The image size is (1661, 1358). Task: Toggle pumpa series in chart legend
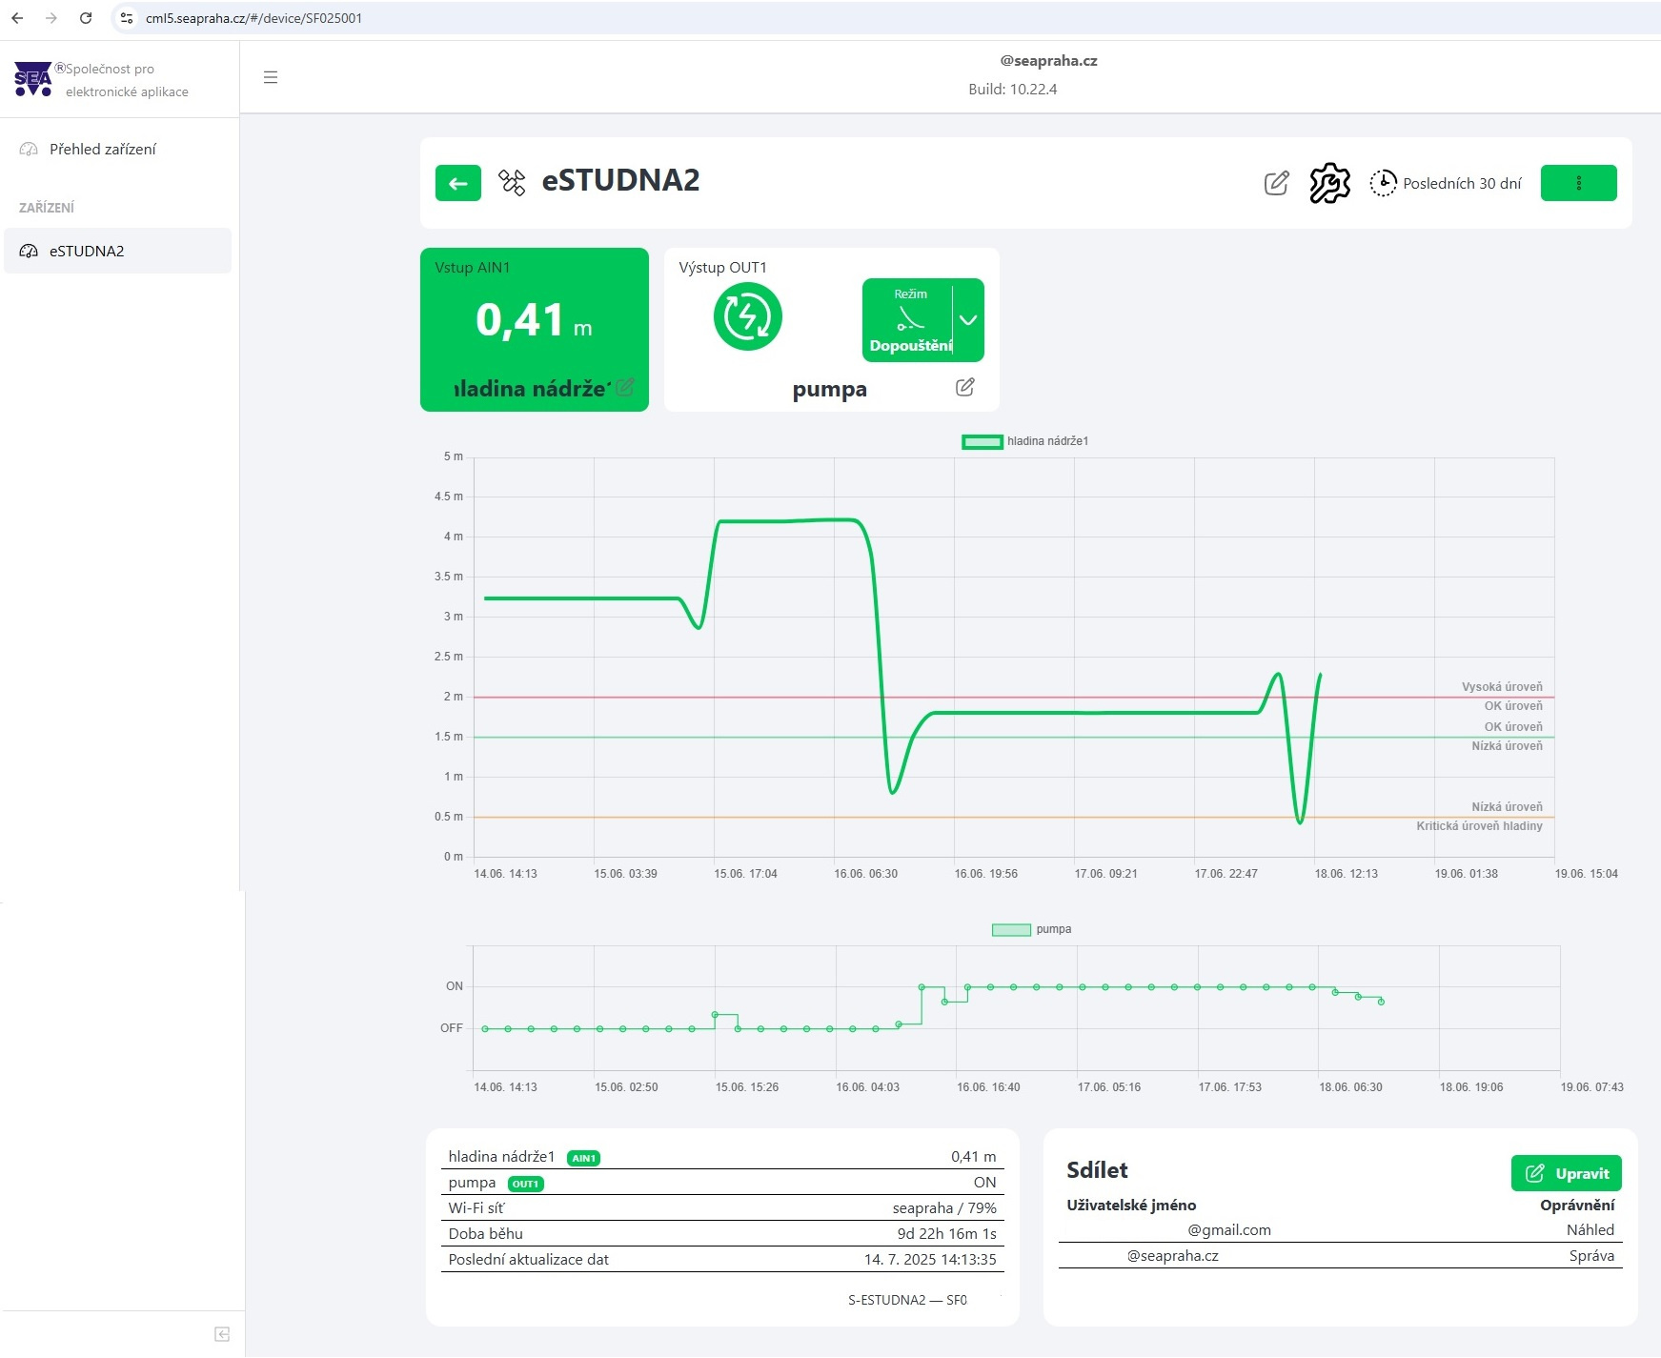1031,929
